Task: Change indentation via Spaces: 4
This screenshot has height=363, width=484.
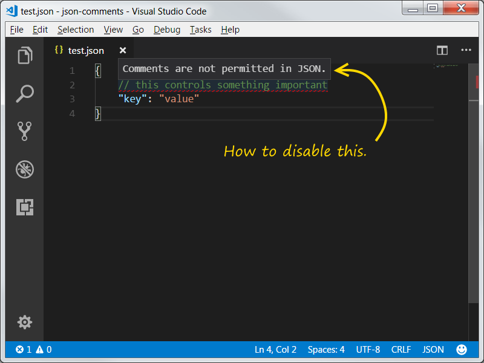Action: point(326,350)
